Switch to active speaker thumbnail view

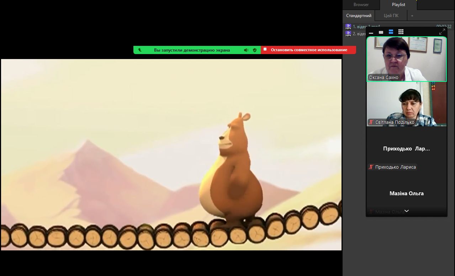tap(381, 32)
